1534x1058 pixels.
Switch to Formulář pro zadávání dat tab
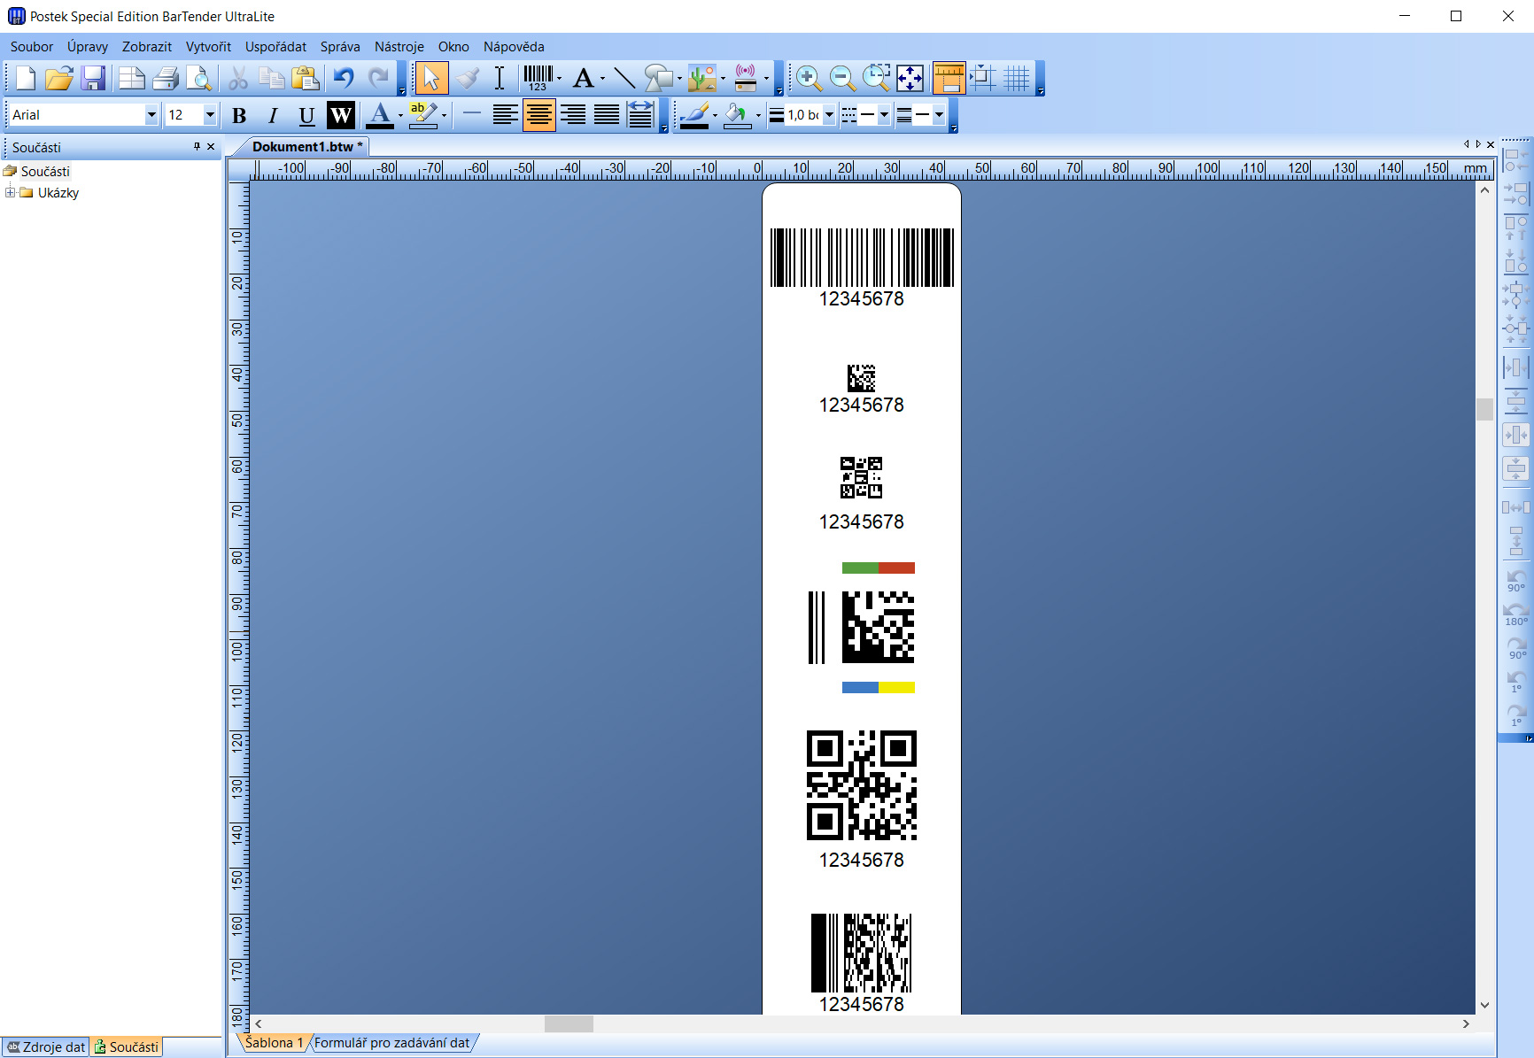coord(391,1043)
